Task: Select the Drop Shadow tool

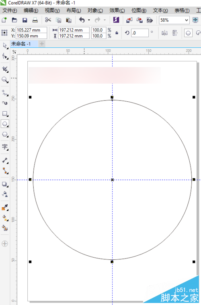Action: pos(5,184)
